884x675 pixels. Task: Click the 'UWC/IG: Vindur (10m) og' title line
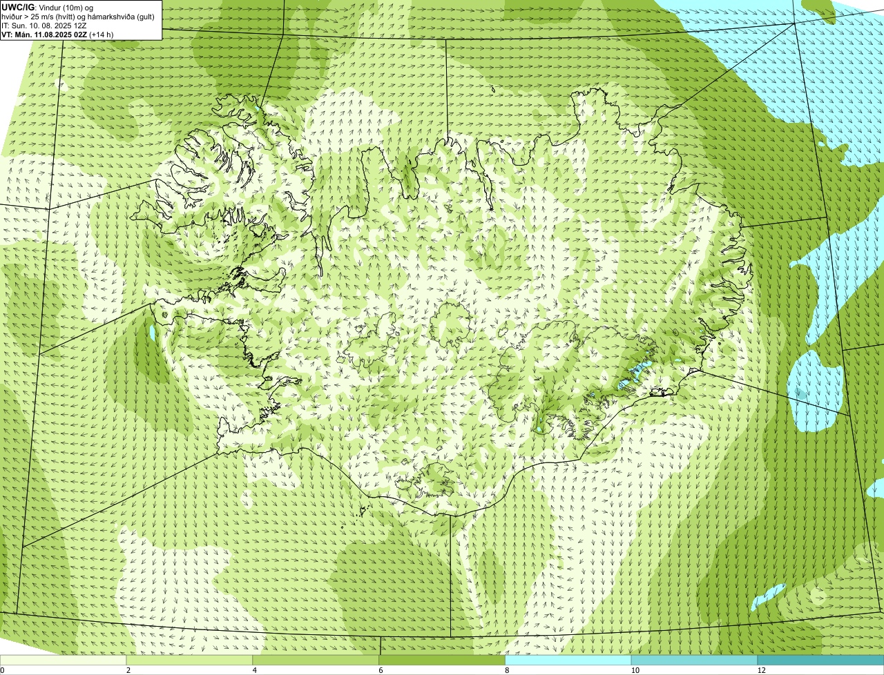(x=48, y=7)
